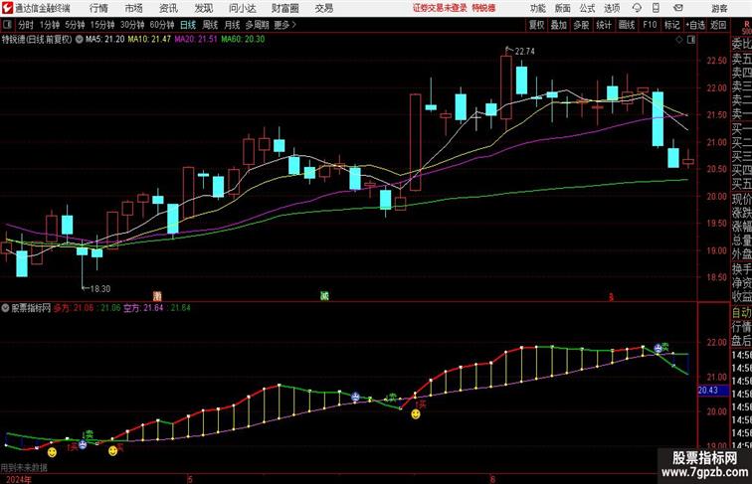Screen dimensions: 752x484
Task: Open the 多周期 multi-period view
Action: [258, 25]
